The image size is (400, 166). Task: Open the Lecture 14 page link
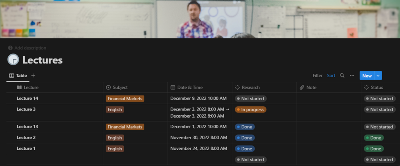point(27,98)
